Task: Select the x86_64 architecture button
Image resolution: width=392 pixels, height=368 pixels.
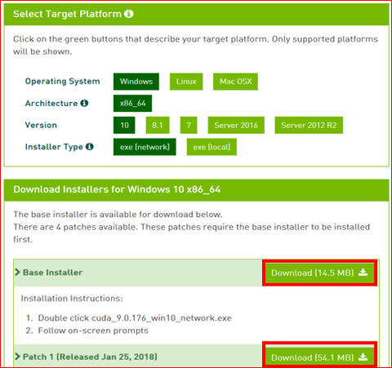Action: tap(132, 103)
